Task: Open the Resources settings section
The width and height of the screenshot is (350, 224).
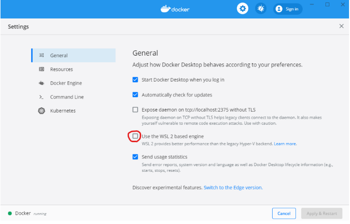Action: pos(74,69)
